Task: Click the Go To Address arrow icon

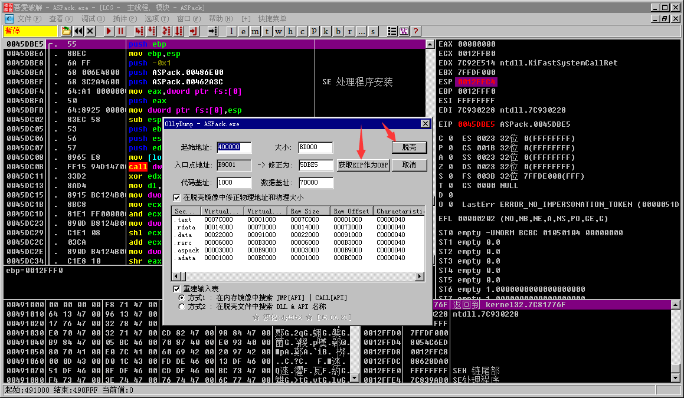Action: pos(213,31)
